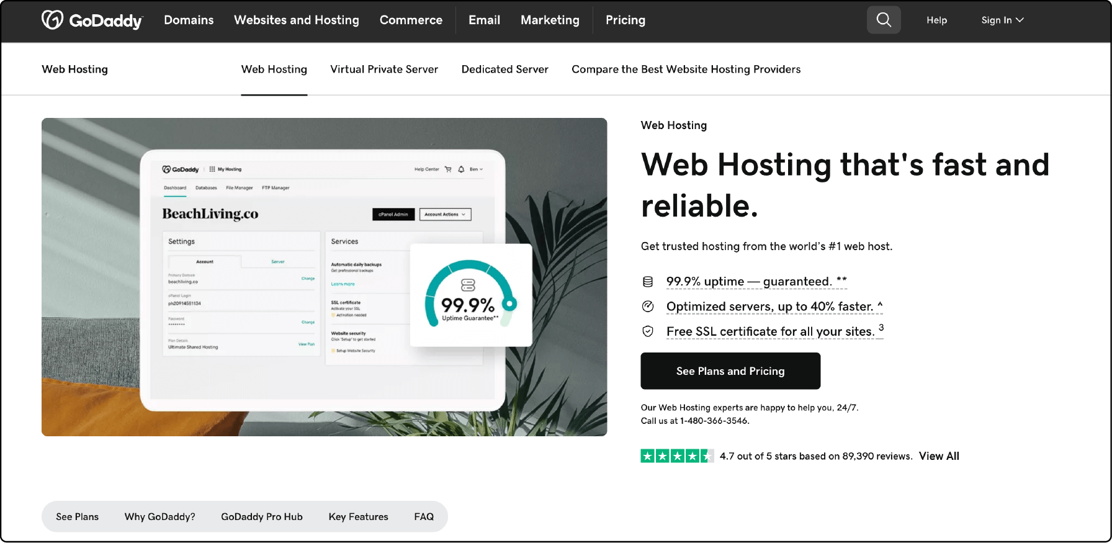
Task: Select the File Manager tab in the mockup
Action: coord(239,187)
